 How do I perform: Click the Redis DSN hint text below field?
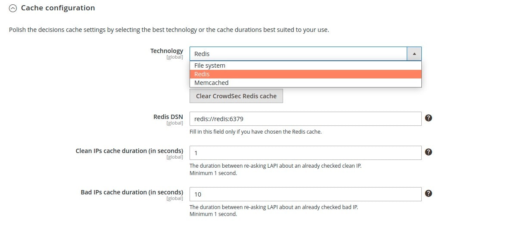coord(255,132)
